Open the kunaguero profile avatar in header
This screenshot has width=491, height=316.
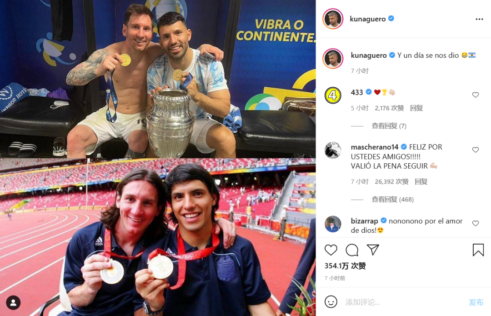point(332,19)
